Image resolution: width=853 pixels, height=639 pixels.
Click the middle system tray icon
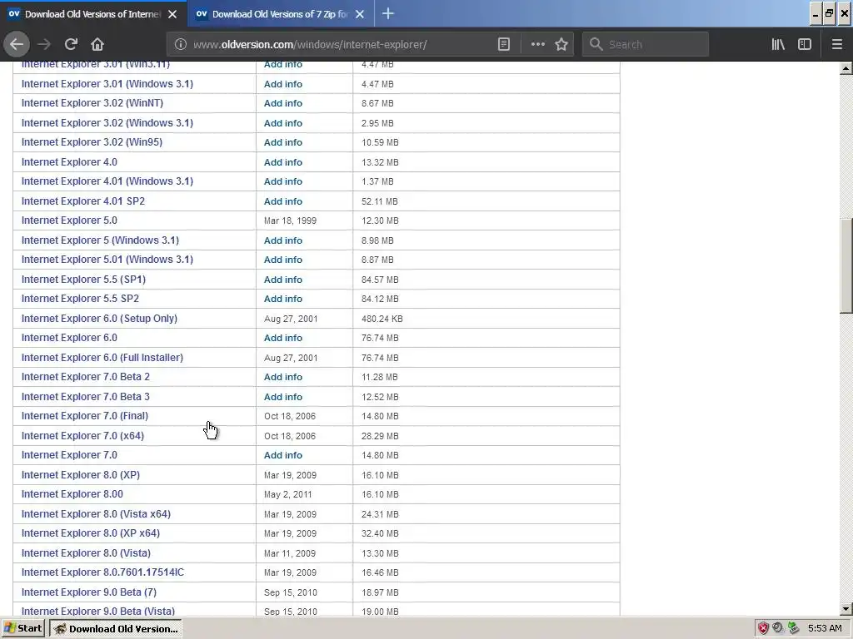tap(779, 628)
